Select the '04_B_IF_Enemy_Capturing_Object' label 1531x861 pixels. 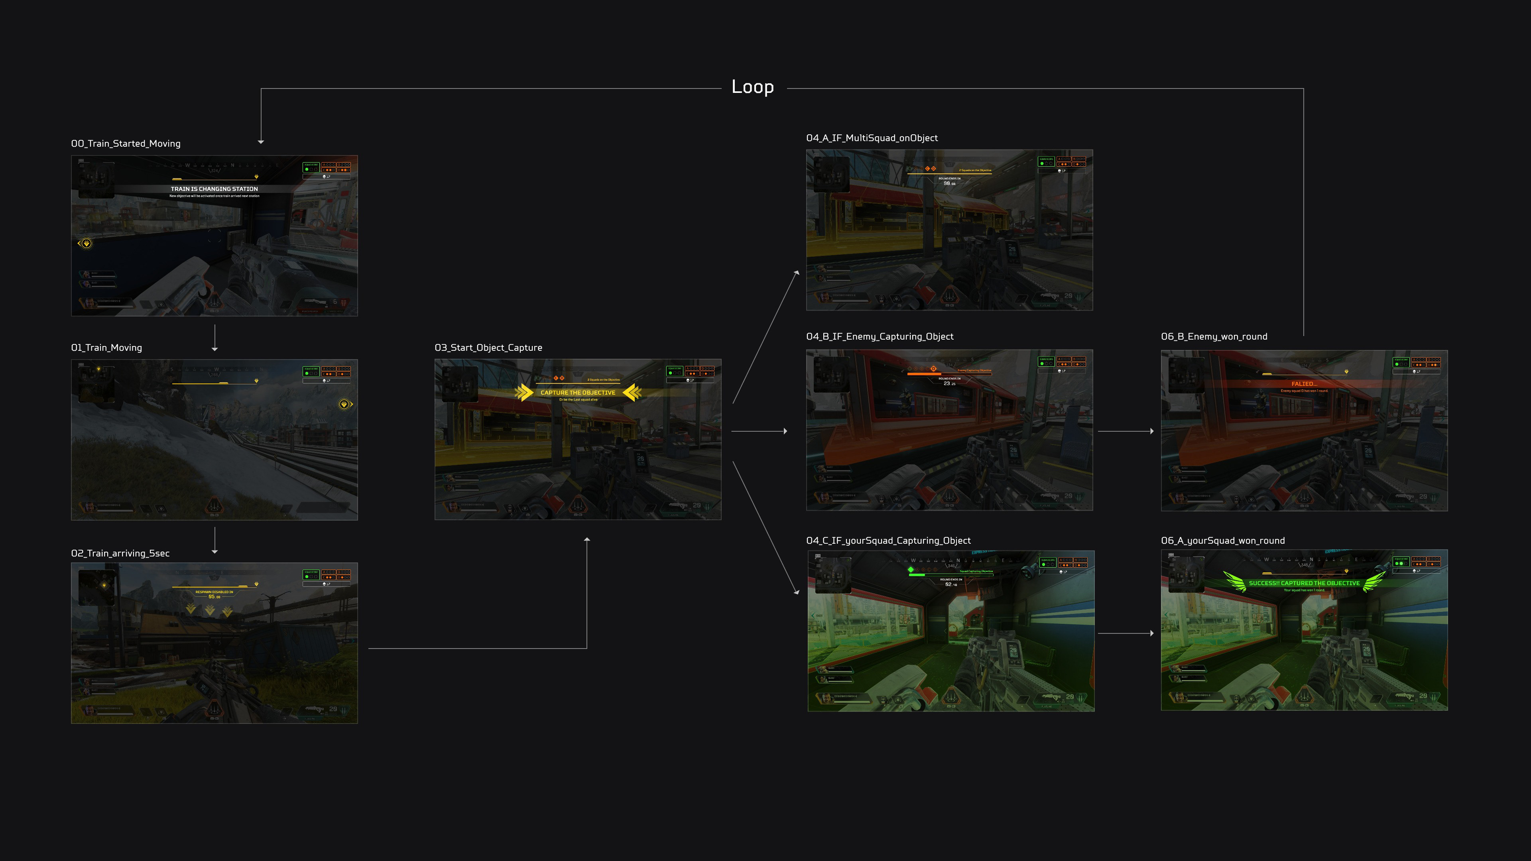(x=880, y=336)
